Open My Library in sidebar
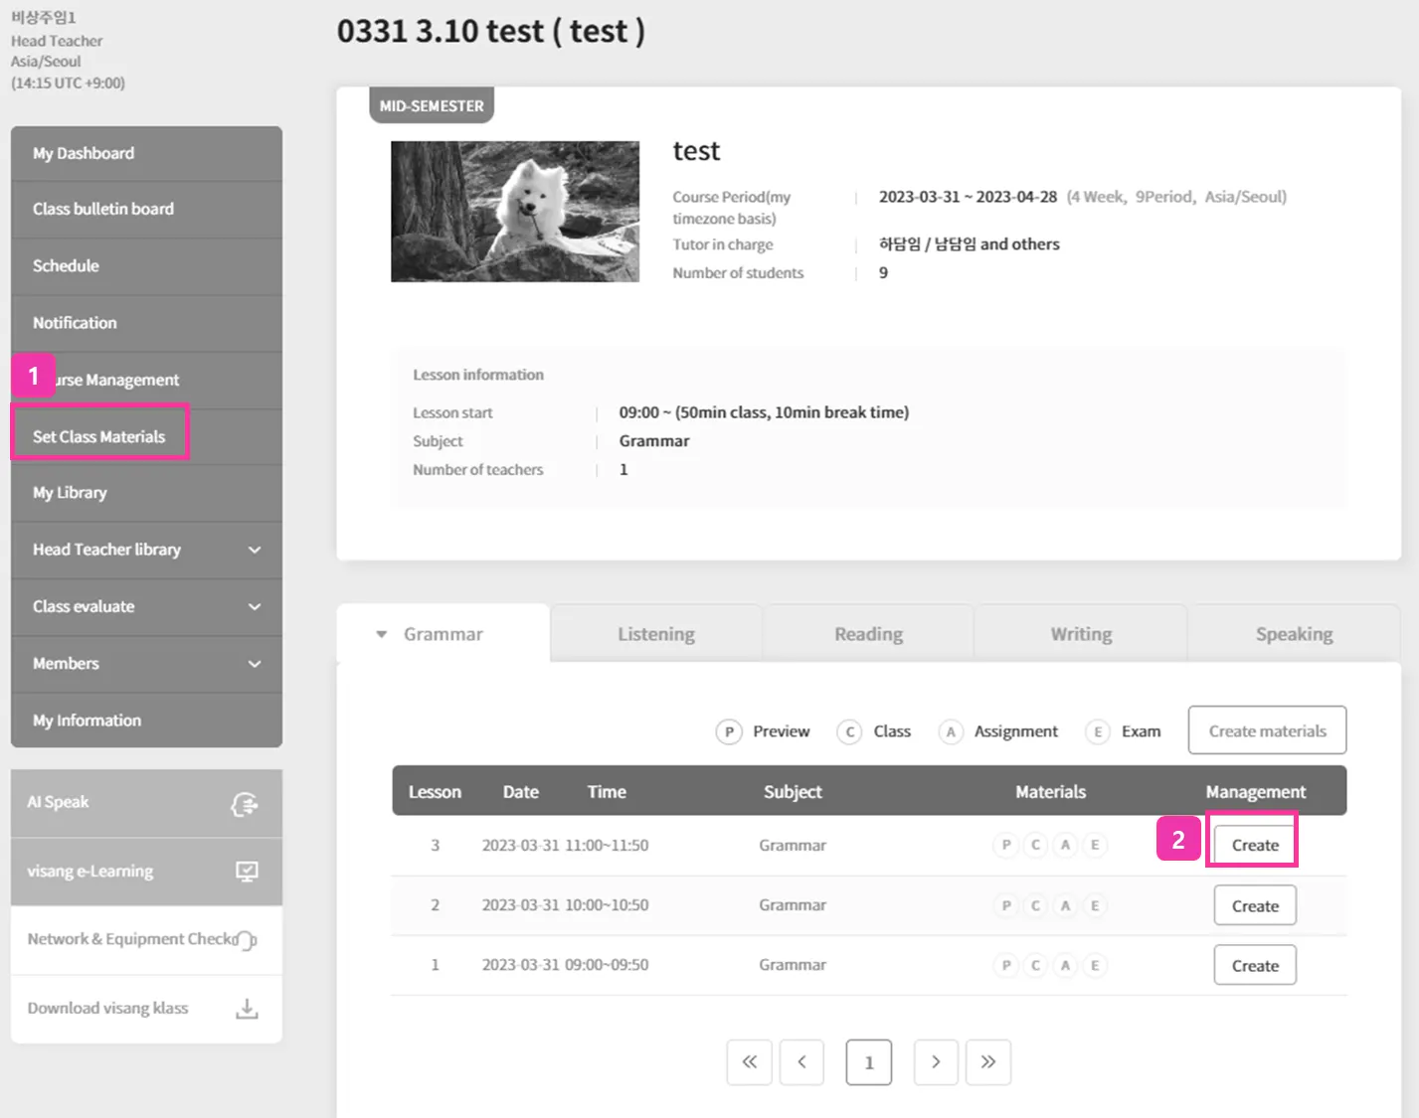Image resolution: width=1419 pixels, height=1118 pixels. (x=146, y=493)
